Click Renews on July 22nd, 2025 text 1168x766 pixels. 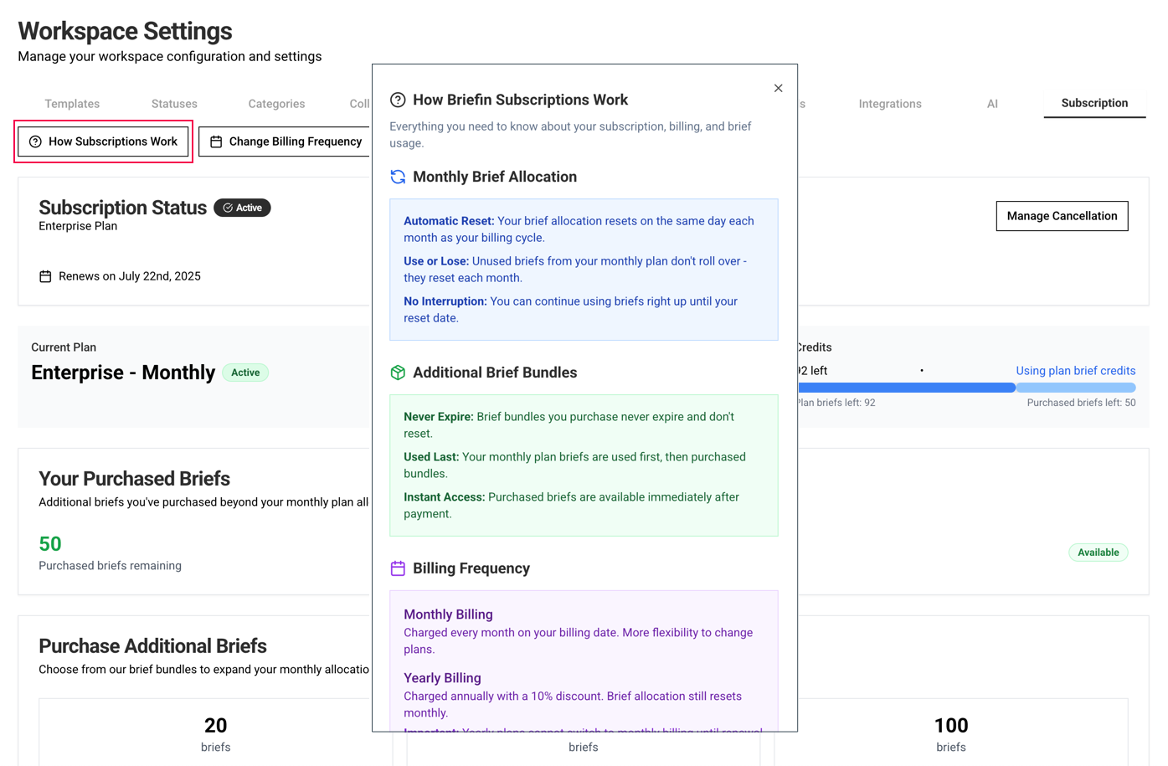[x=130, y=276]
